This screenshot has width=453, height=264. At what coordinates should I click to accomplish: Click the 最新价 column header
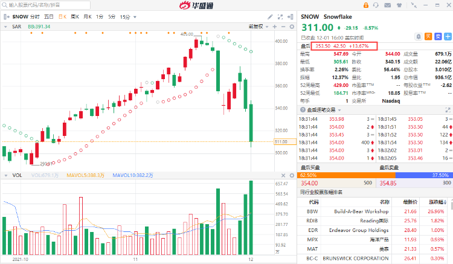pos(410,202)
